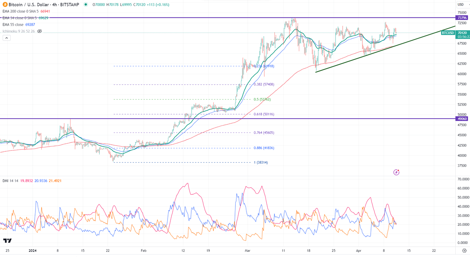Screen dimensions: 470x257
Task: Click the 73796 horizontal line price label
Action: 462,18
